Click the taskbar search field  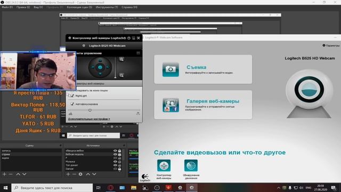52,188
